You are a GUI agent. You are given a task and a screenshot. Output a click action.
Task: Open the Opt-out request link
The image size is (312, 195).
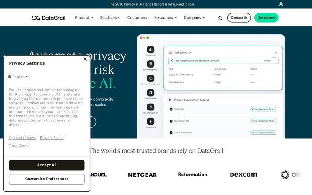[23, 138]
